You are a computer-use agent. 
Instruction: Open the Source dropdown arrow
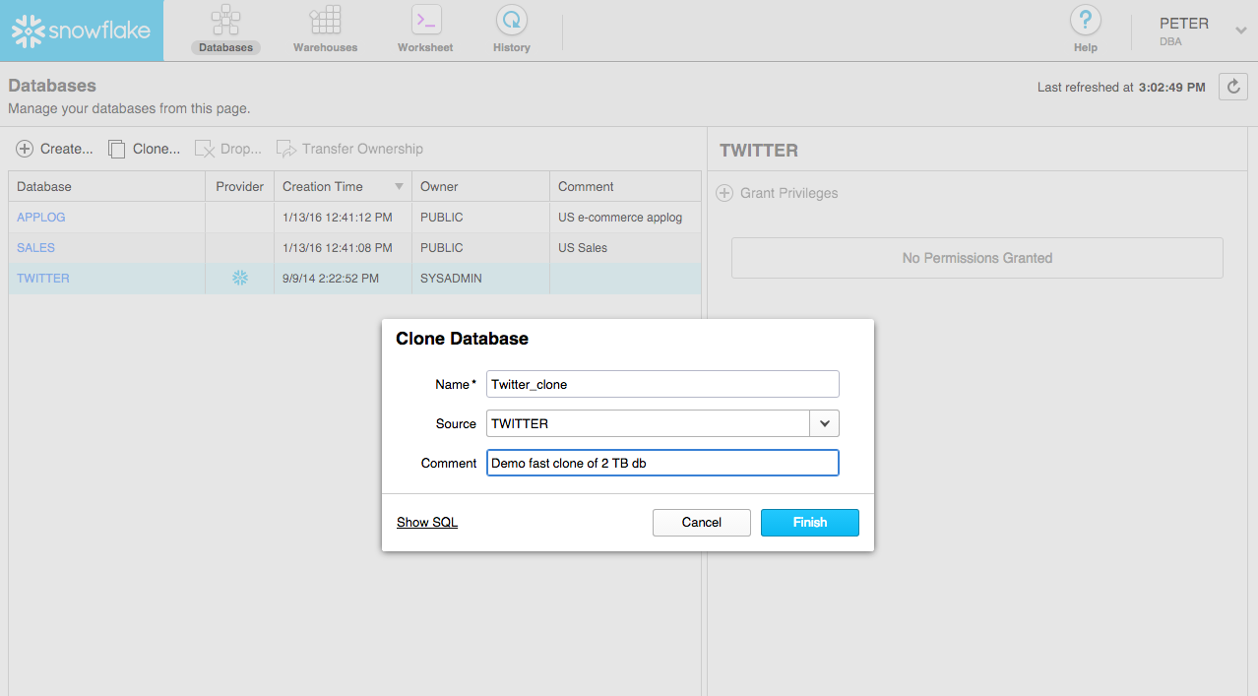tap(824, 423)
